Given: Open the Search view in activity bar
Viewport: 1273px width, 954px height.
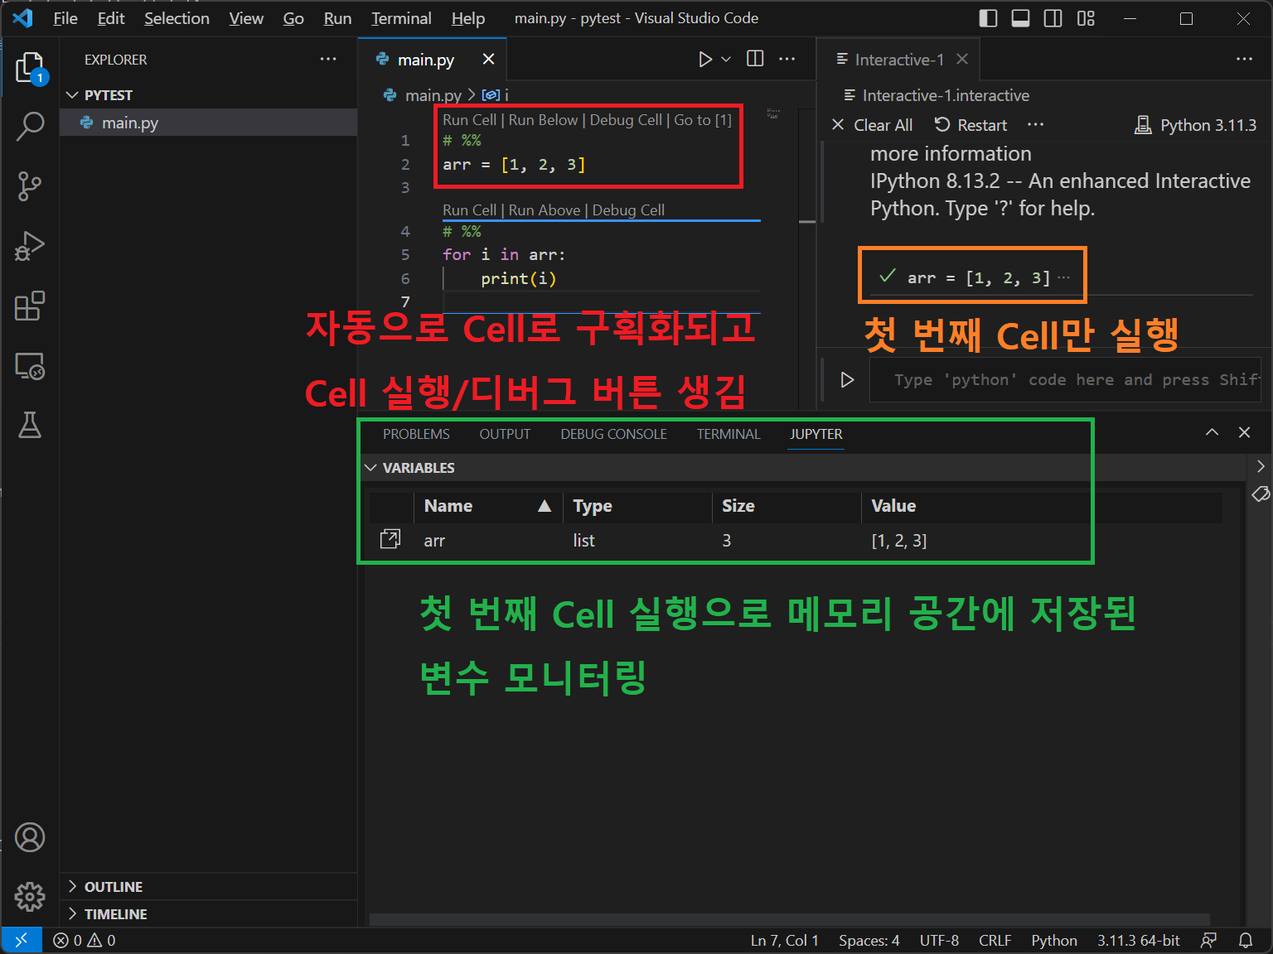Looking at the screenshot, I should [30, 127].
